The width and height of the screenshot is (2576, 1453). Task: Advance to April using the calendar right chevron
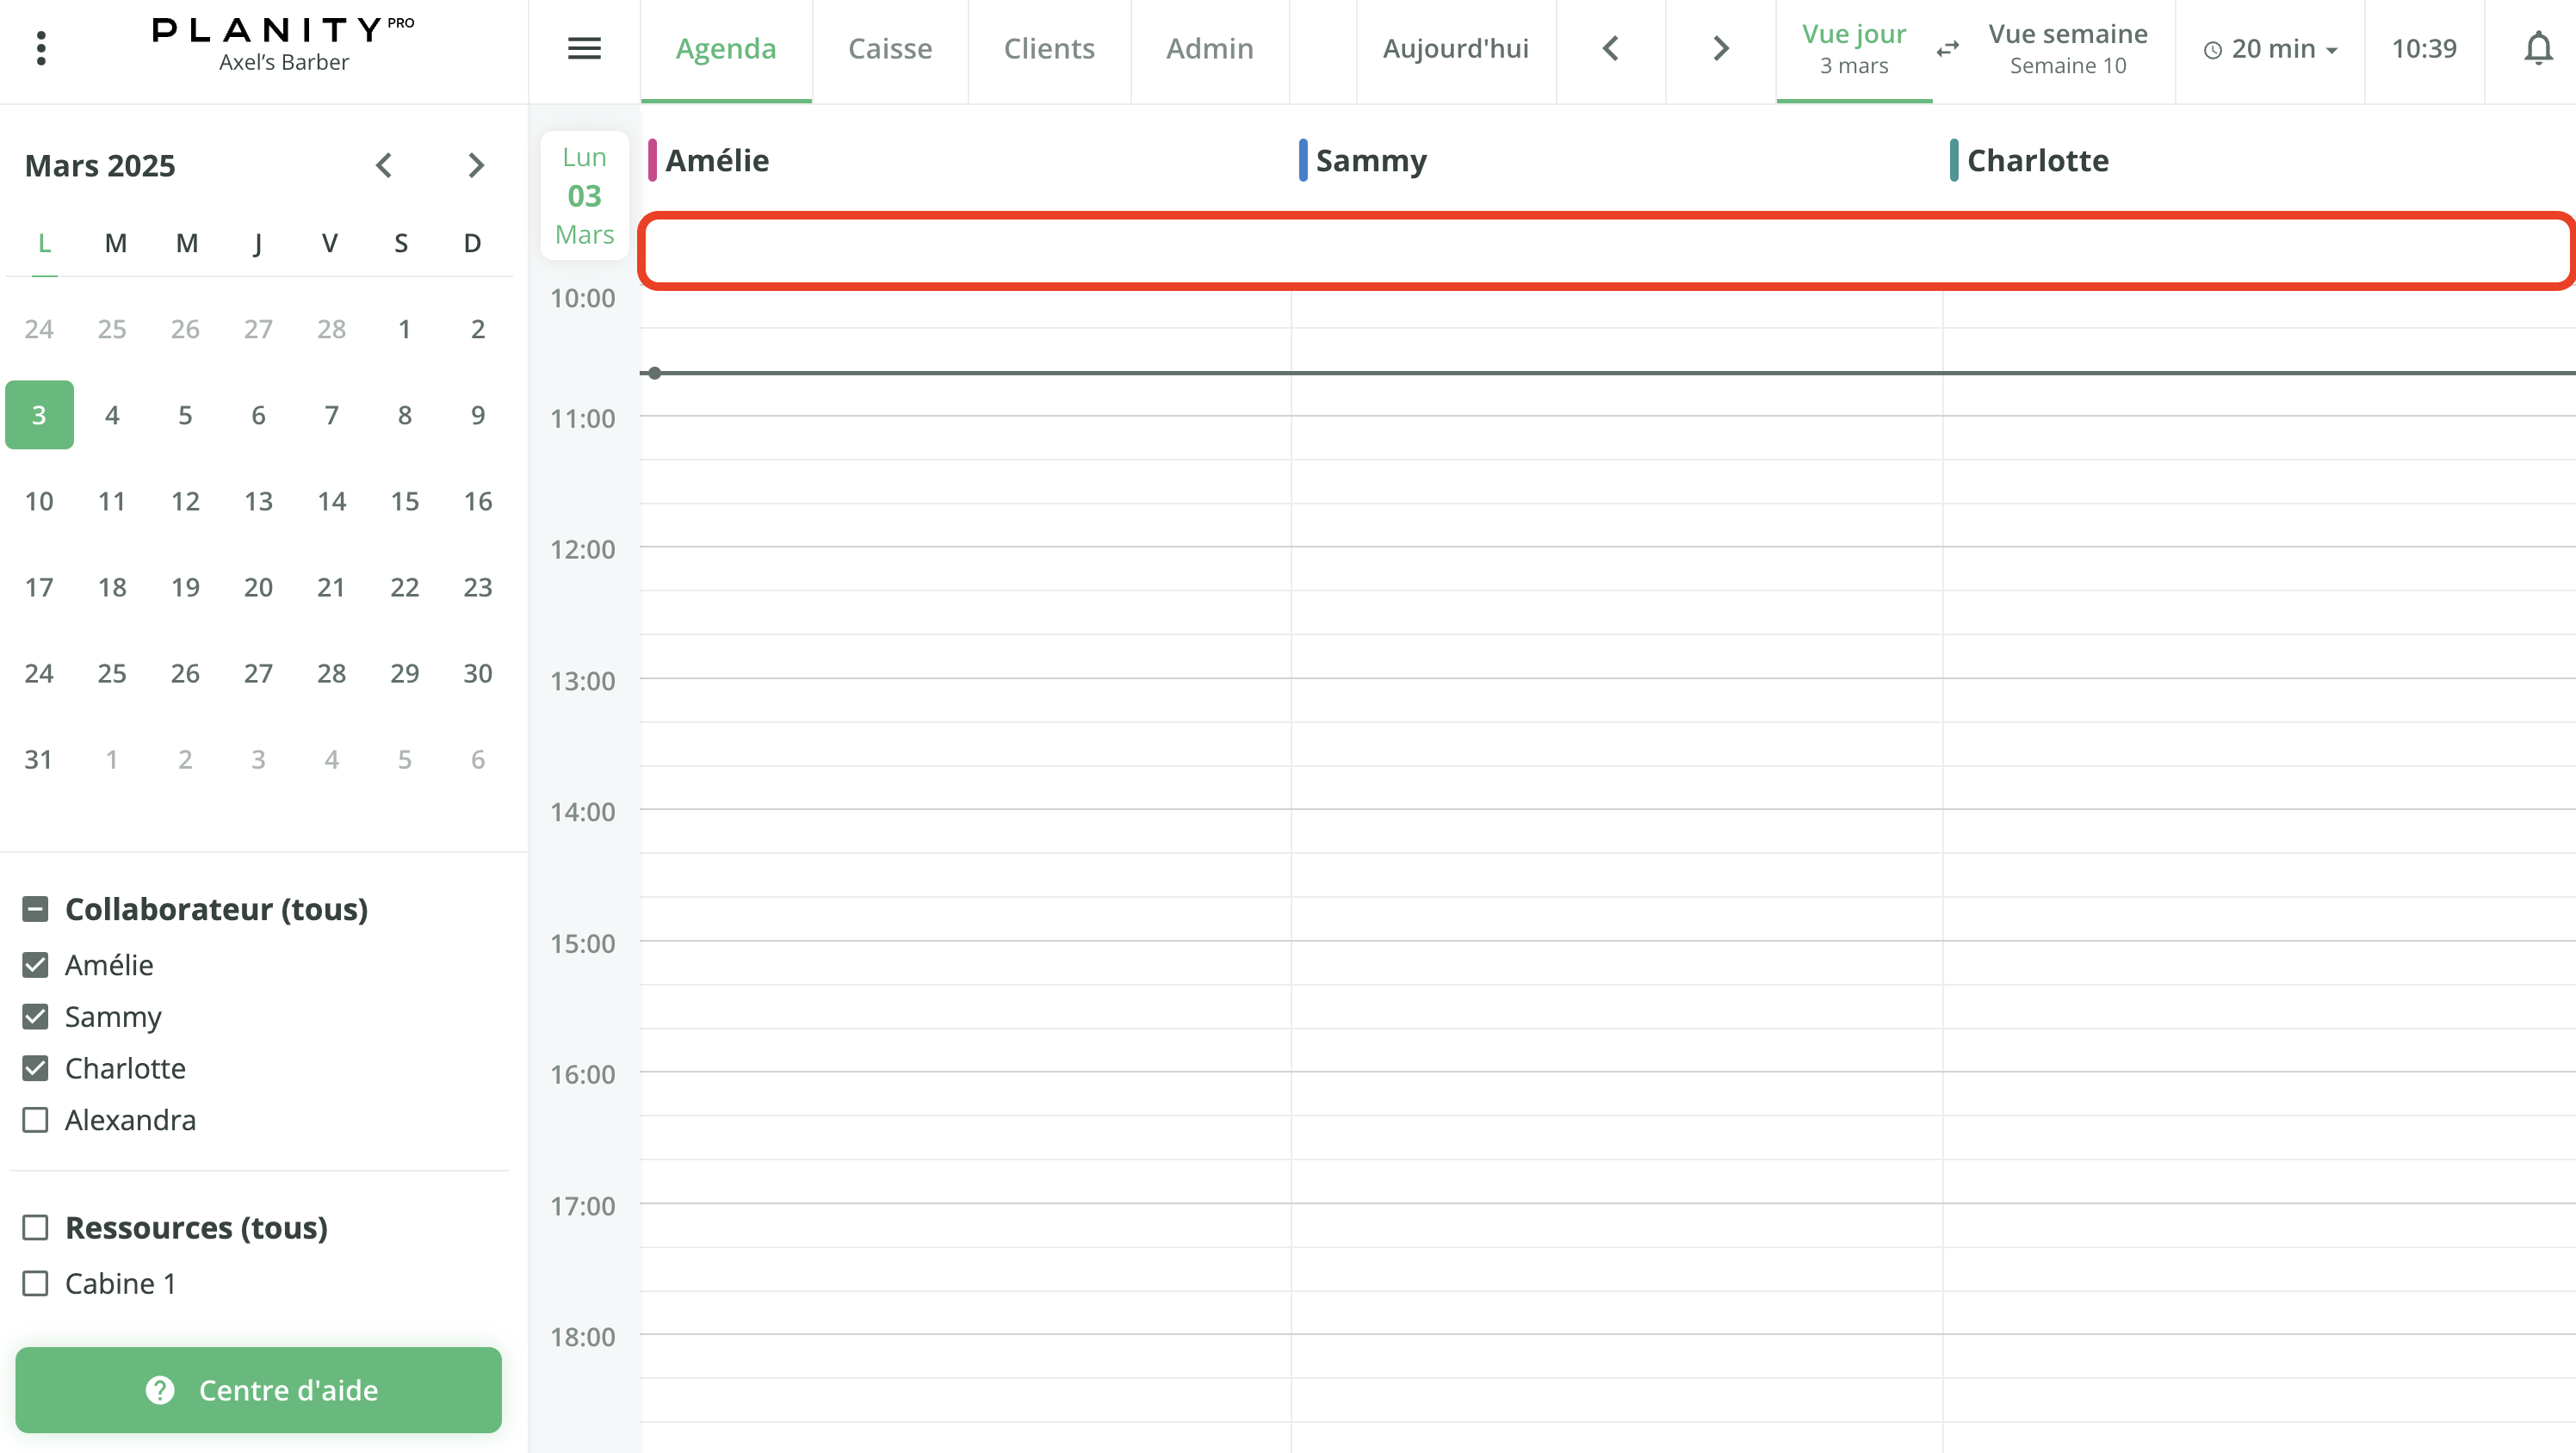coord(475,165)
